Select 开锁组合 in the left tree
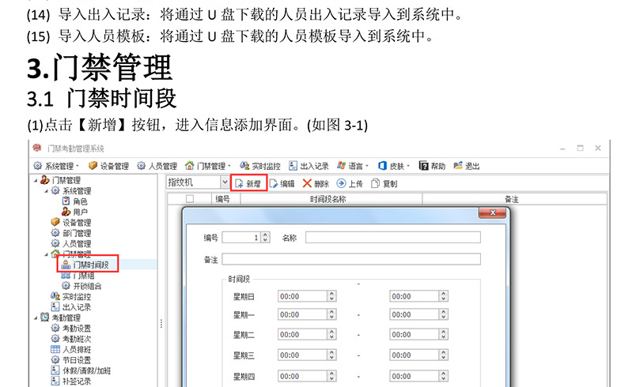625x387 pixels. 86,286
